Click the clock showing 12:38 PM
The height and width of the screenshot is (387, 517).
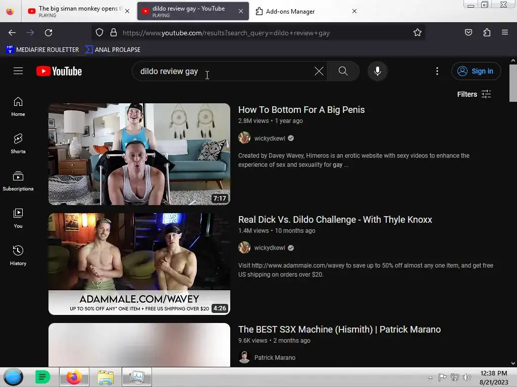(x=494, y=373)
